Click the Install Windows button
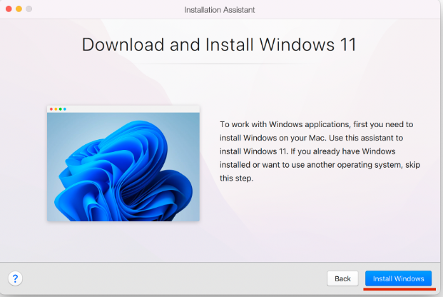 [x=398, y=278]
